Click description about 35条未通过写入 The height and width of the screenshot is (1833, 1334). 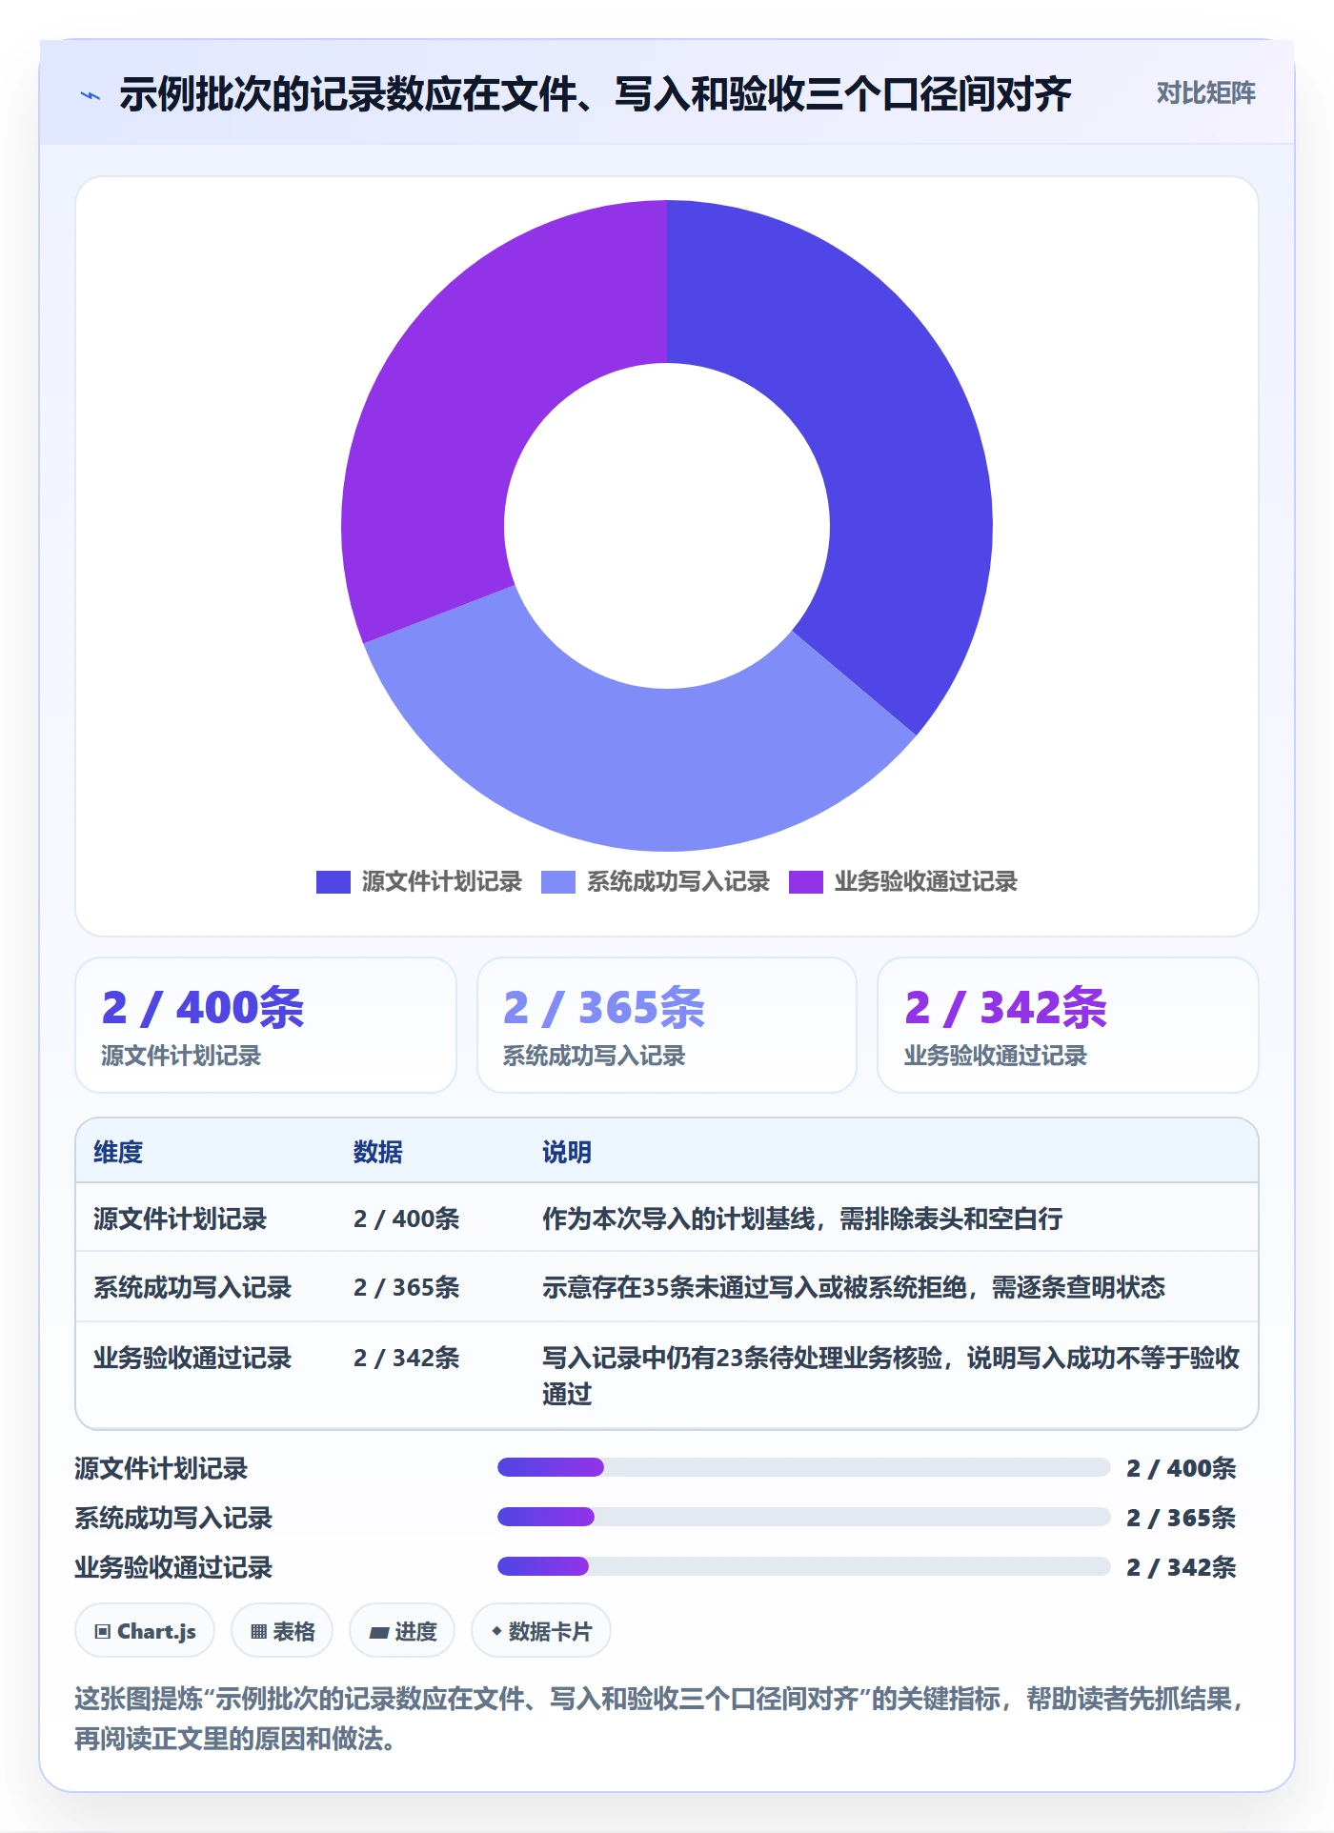tap(854, 1287)
